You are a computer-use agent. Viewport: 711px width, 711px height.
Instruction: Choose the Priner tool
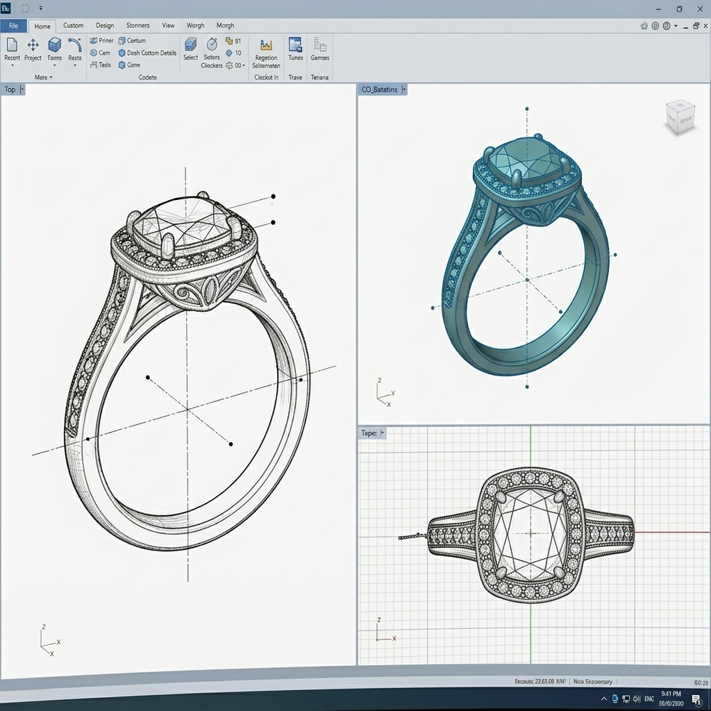point(101,40)
